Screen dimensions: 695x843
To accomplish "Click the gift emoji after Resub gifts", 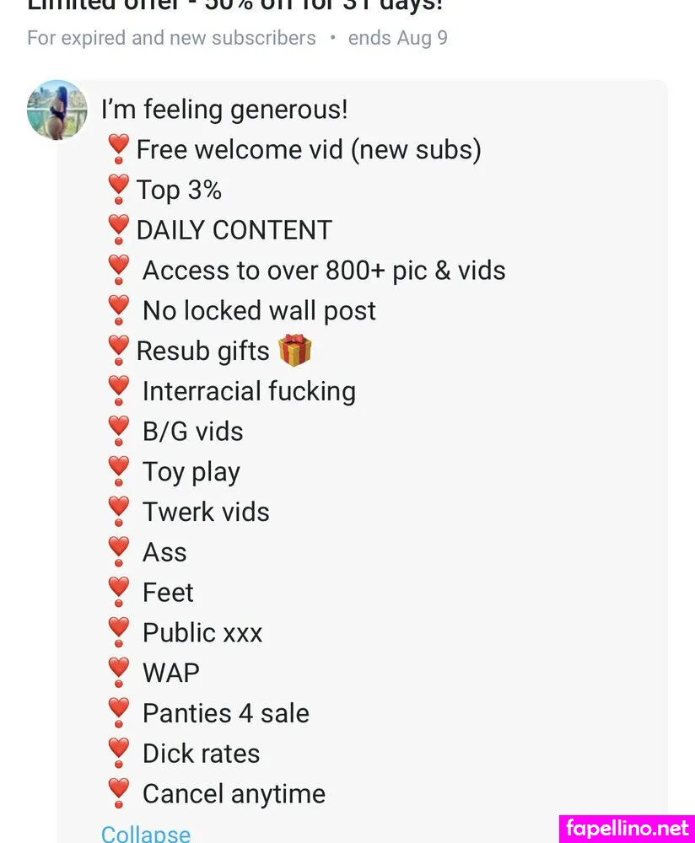I will coord(295,351).
